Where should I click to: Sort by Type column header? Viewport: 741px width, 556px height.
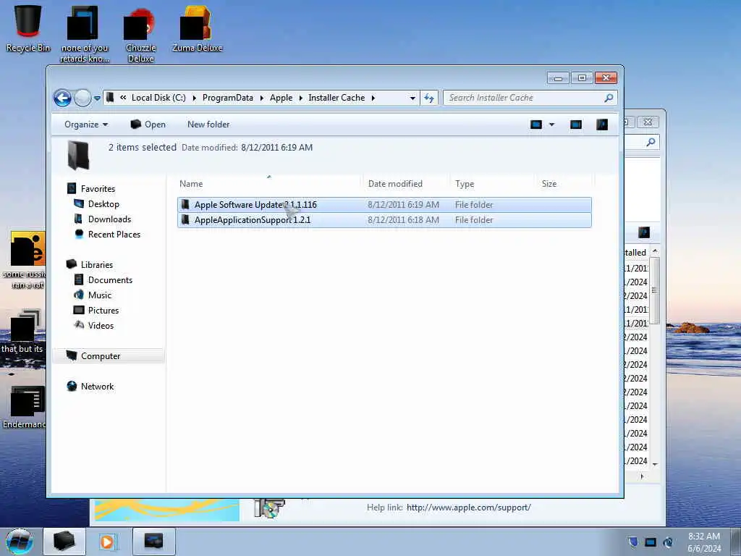coord(492,183)
